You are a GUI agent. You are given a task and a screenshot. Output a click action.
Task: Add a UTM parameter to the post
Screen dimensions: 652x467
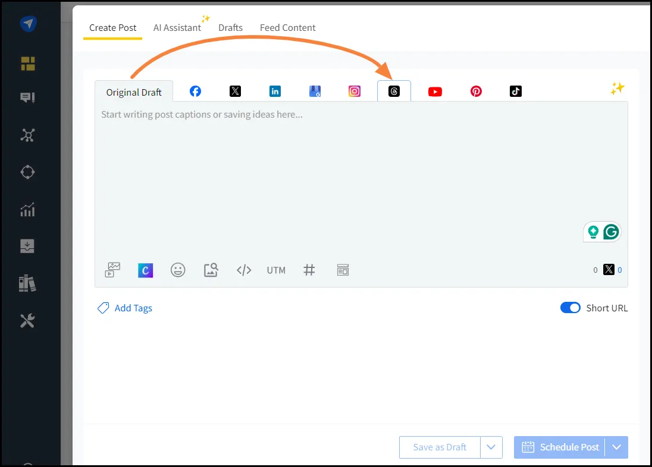click(275, 270)
